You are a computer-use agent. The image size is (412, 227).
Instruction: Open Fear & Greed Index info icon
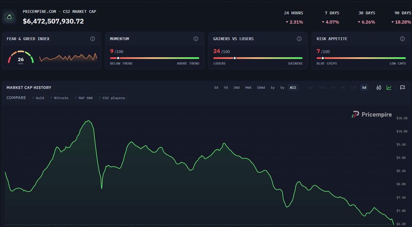[92, 39]
